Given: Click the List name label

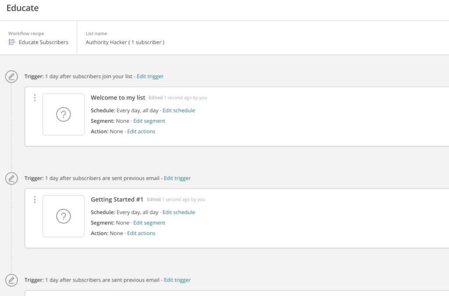Looking at the screenshot, I should coord(96,33).
